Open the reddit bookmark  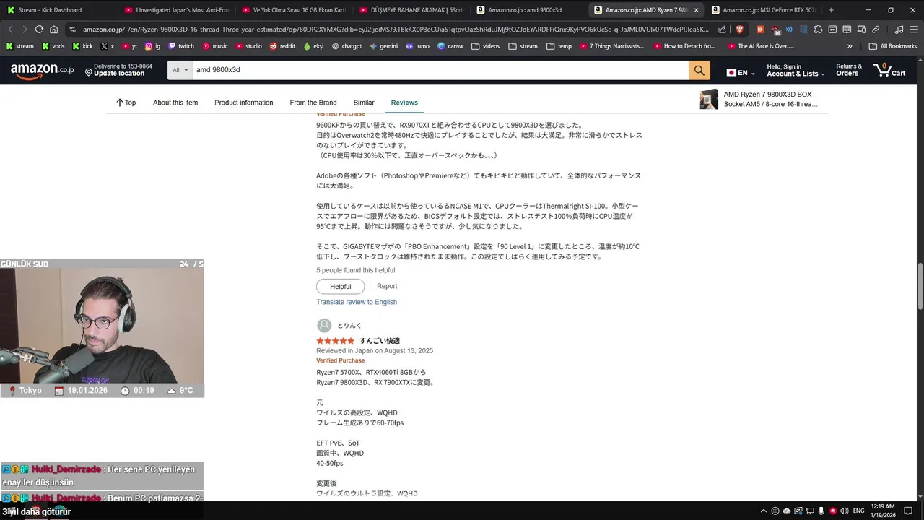point(282,46)
